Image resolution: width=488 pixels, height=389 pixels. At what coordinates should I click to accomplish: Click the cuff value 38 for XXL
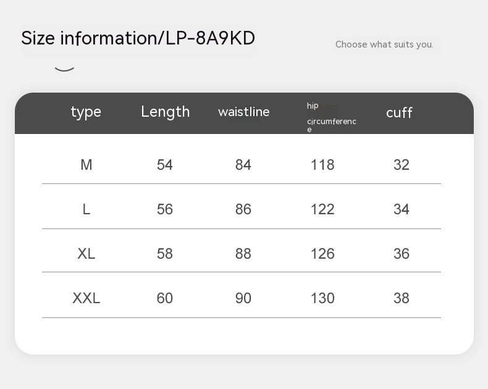(402, 298)
